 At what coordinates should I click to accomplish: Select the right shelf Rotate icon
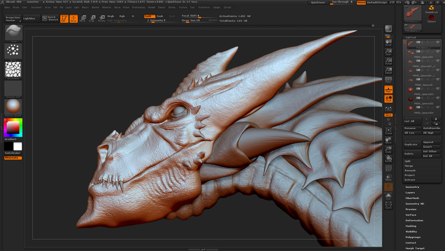click(388, 159)
